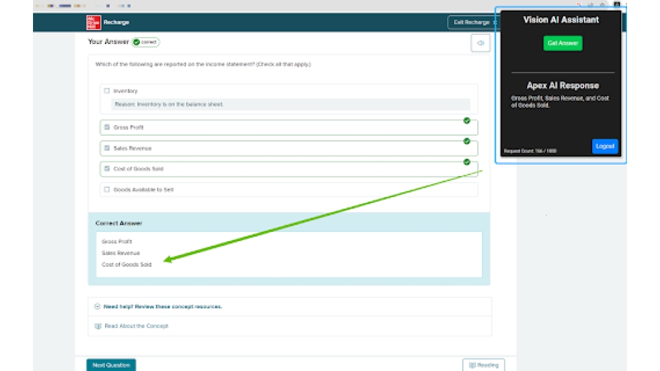
Task: Click the reason text under Inventory
Action: coord(169,104)
